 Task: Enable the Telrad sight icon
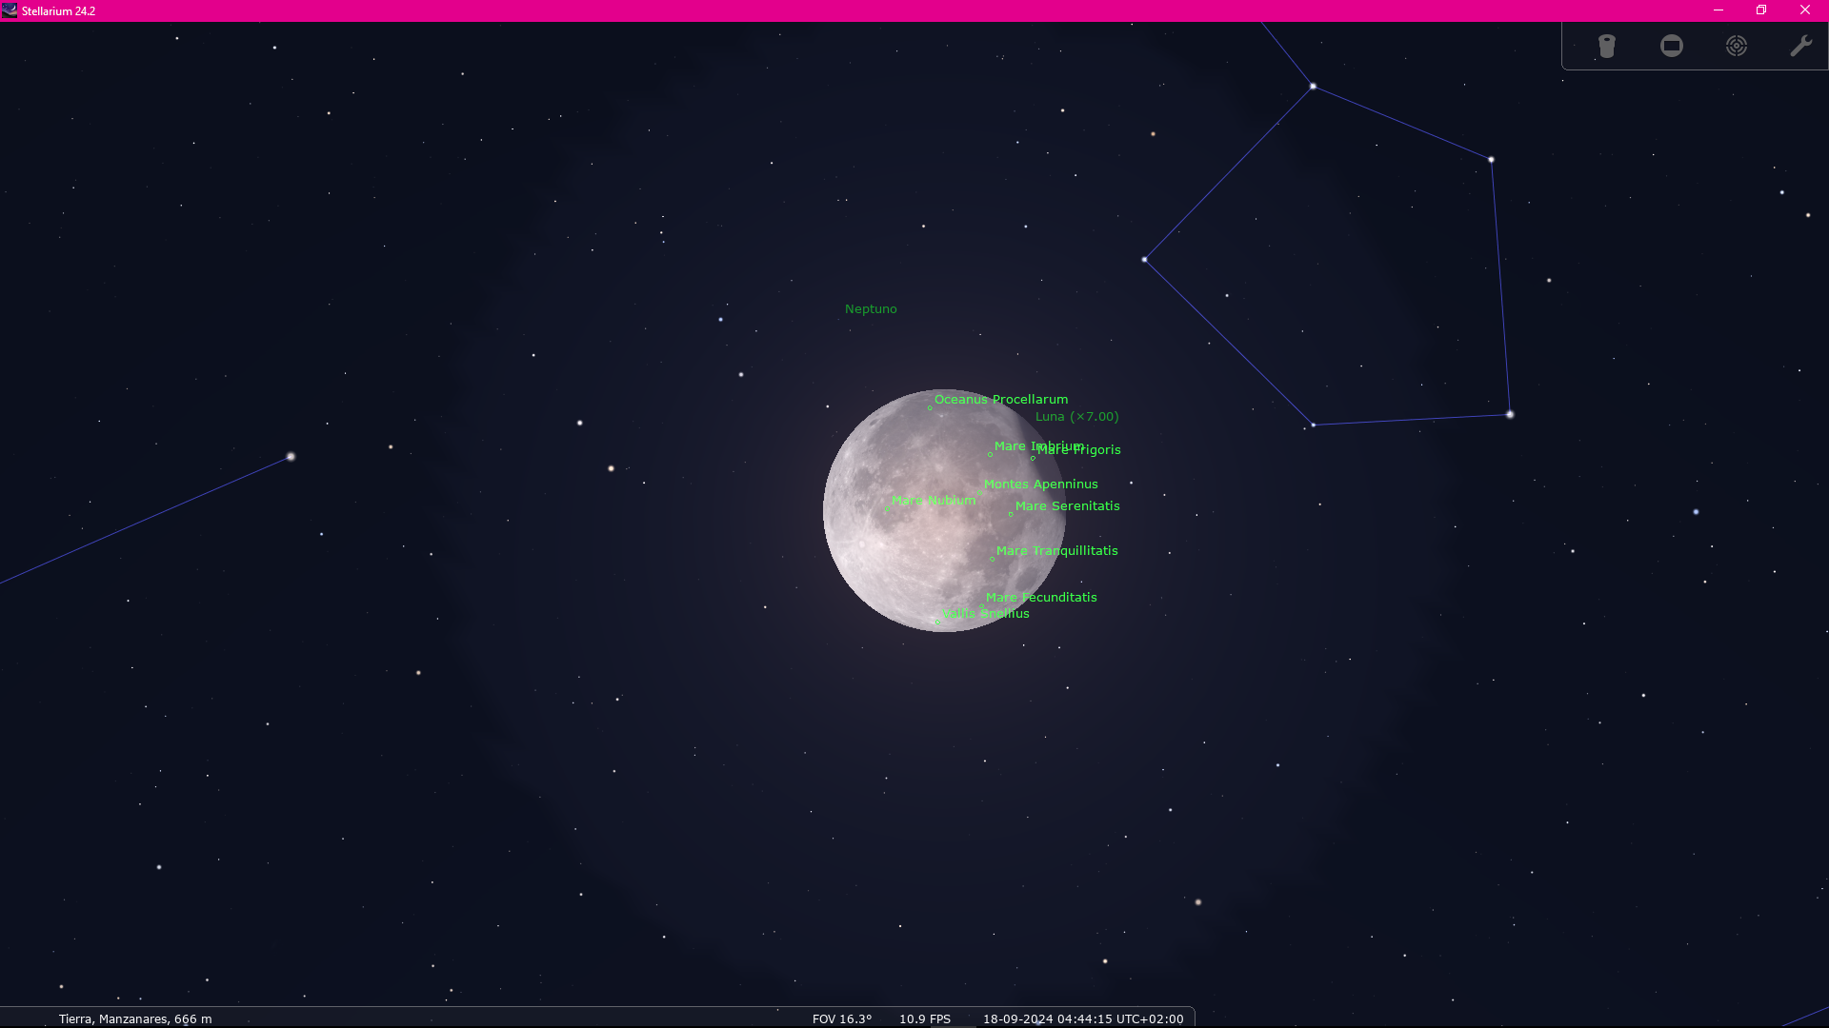point(1737,46)
